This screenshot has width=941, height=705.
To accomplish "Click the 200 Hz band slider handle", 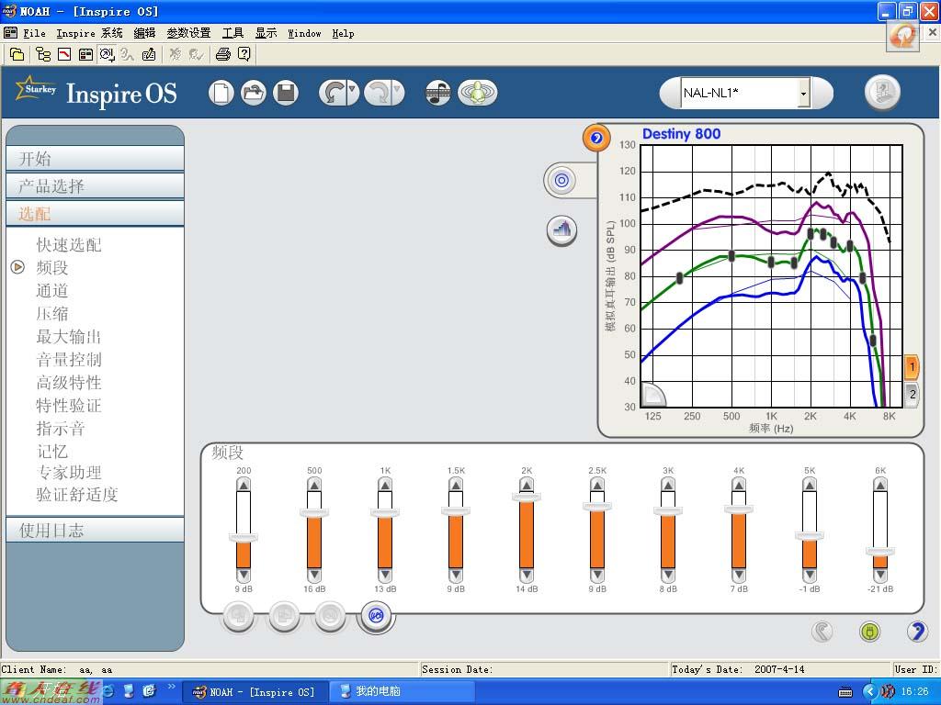I will point(243,537).
